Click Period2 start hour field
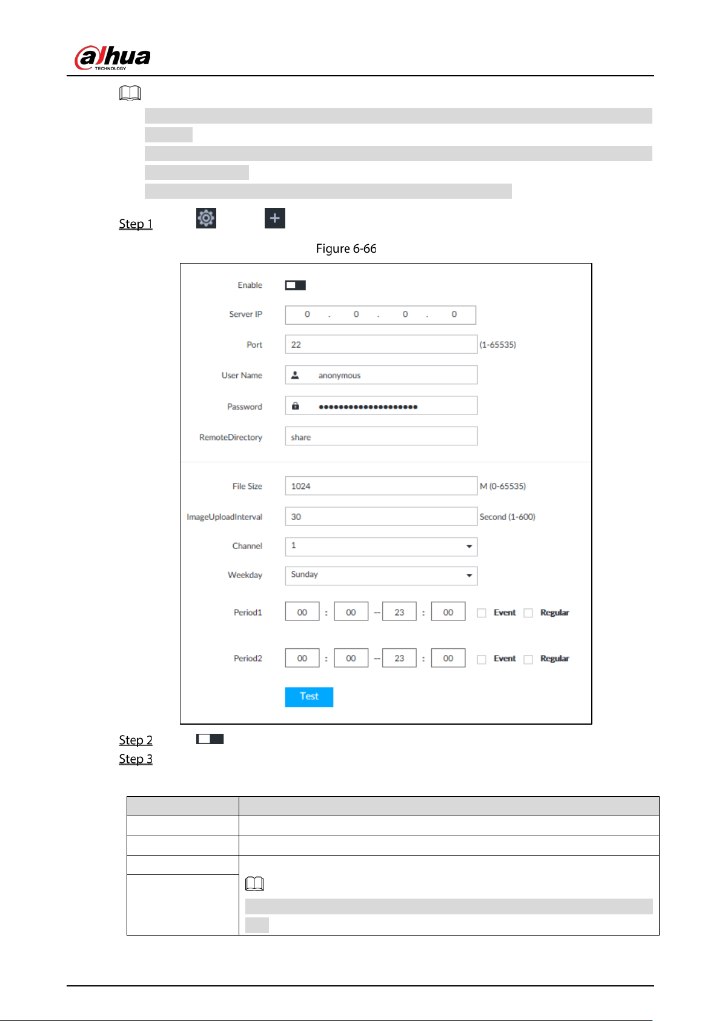Image resolution: width=722 pixels, height=1021 pixels. coord(302,658)
